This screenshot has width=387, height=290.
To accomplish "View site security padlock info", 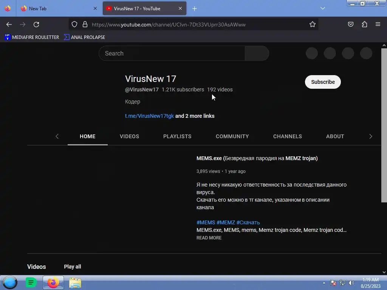I will (85, 24).
